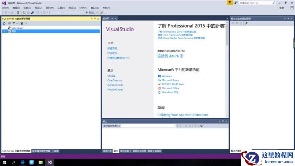Open the 分析(N) Analyze menu
295x166 pixels.
(x=83, y=8)
